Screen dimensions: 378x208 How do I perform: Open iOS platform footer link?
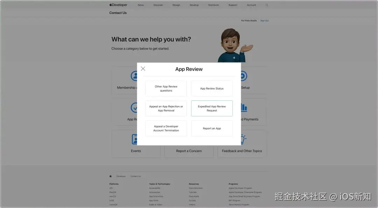[111, 188]
